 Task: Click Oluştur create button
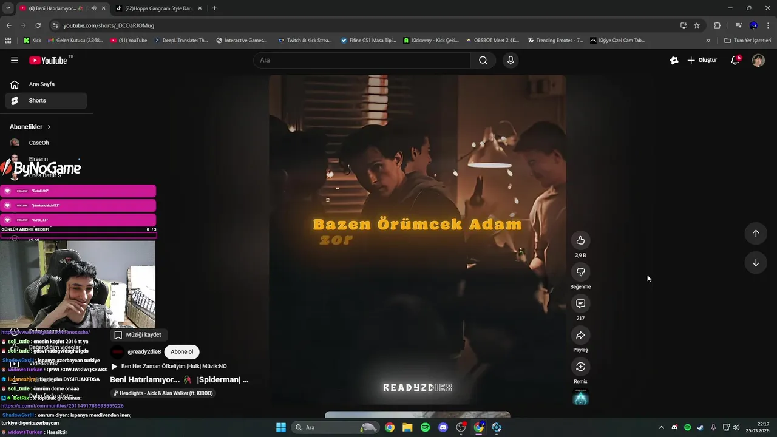pyautogui.click(x=702, y=60)
